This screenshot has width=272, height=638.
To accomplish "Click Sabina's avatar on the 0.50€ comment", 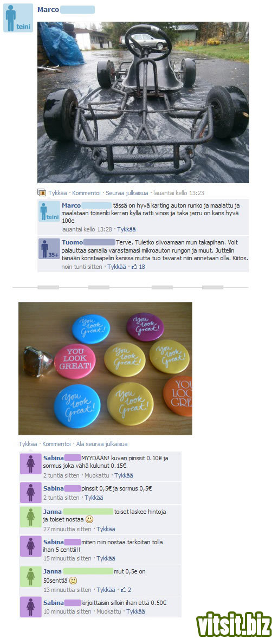I will tap(30, 607).
